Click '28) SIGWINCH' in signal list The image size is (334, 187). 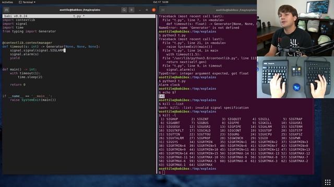click(232, 138)
